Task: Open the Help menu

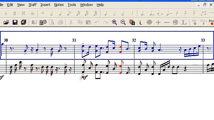Action: click(x=100, y=5)
